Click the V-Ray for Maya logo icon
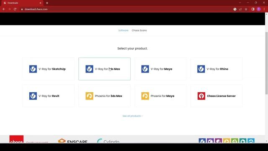This screenshot has height=151, width=268. click(145, 69)
